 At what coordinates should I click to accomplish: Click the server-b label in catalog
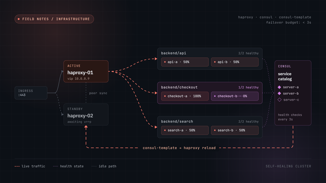[x=291, y=94]
